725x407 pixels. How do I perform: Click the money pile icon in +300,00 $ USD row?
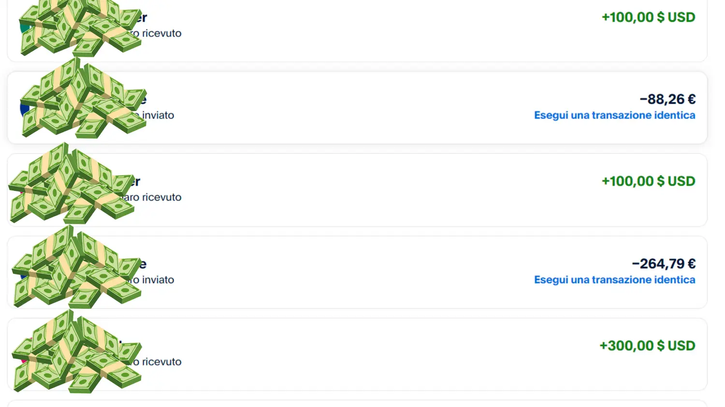pos(76,352)
